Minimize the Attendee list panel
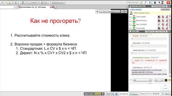The height and width of the screenshot is (96, 172). pyautogui.click(x=167, y=6)
